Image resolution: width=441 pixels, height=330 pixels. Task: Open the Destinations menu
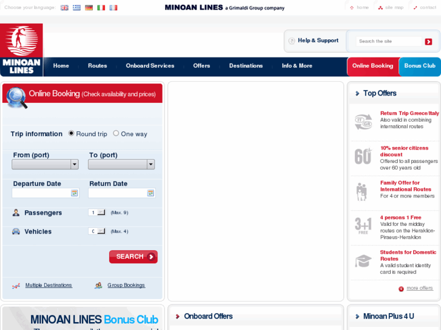246,66
